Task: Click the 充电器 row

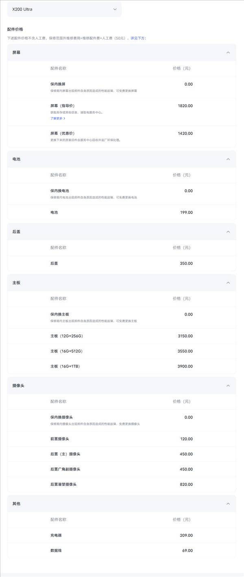Action: [x=122, y=536]
